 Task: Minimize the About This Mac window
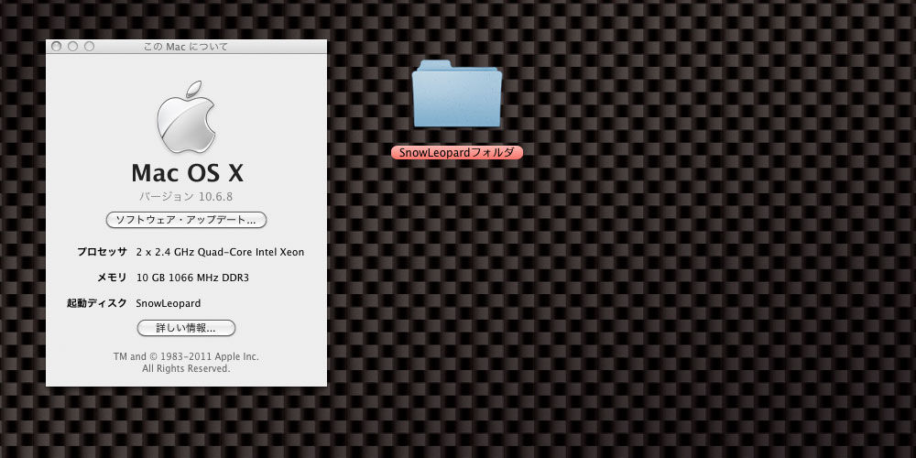[x=72, y=46]
